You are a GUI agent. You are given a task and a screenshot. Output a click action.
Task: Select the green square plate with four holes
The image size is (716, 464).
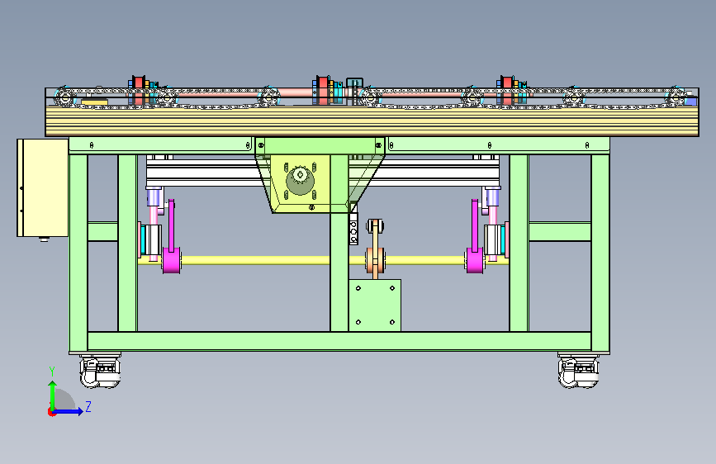(375, 305)
